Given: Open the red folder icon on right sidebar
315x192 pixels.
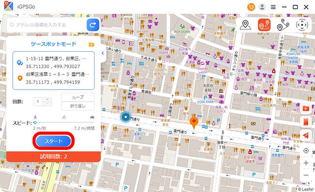Looking at the screenshot, I should point(306,109).
